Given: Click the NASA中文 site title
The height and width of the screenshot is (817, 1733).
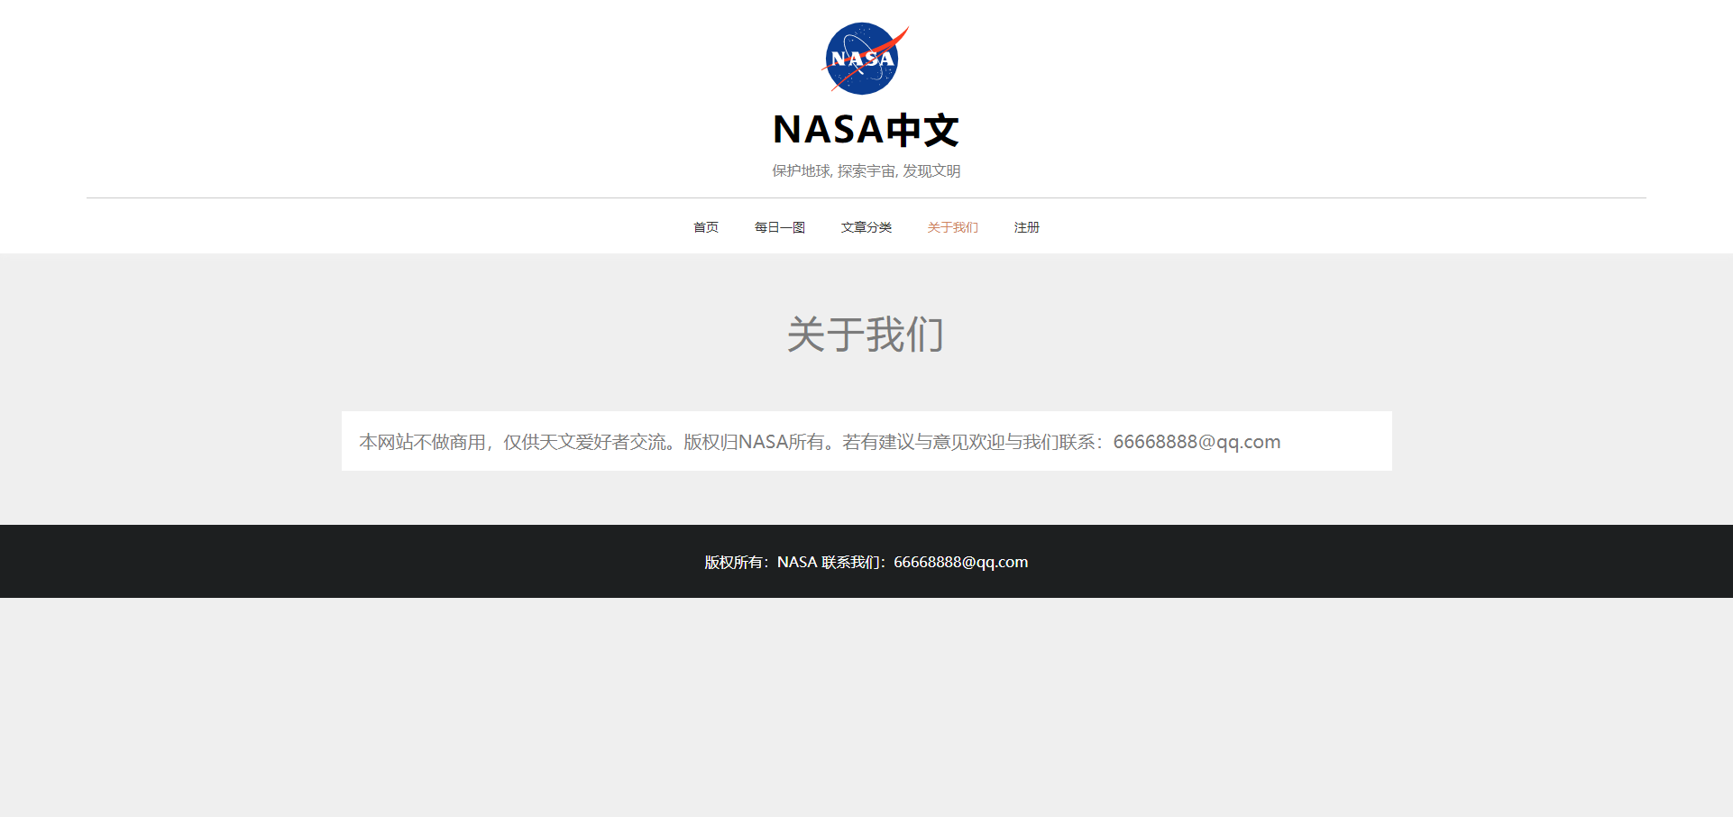Looking at the screenshot, I should (x=866, y=130).
